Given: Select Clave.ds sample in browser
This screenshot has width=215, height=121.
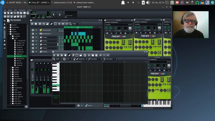Looking at the screenshot, I should 19,47.
